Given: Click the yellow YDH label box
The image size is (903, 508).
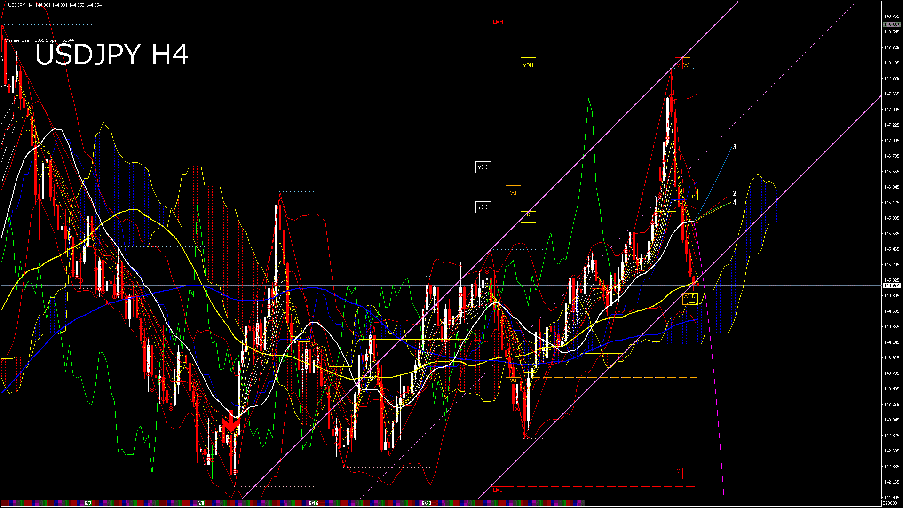Looking at the screenshot, I should (528, 65).
